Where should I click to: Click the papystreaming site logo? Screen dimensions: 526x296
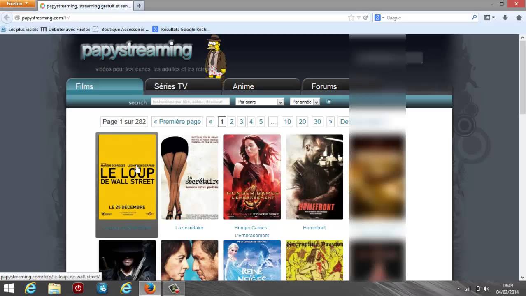(137, 50)
